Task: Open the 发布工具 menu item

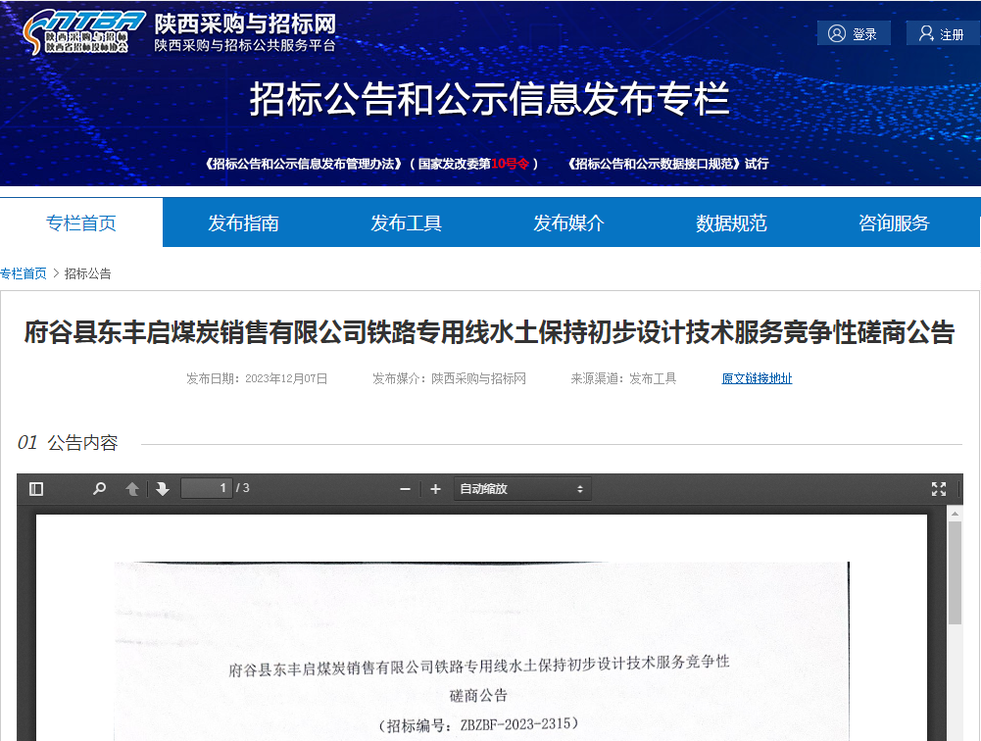Action: click(x=406, y=222)
